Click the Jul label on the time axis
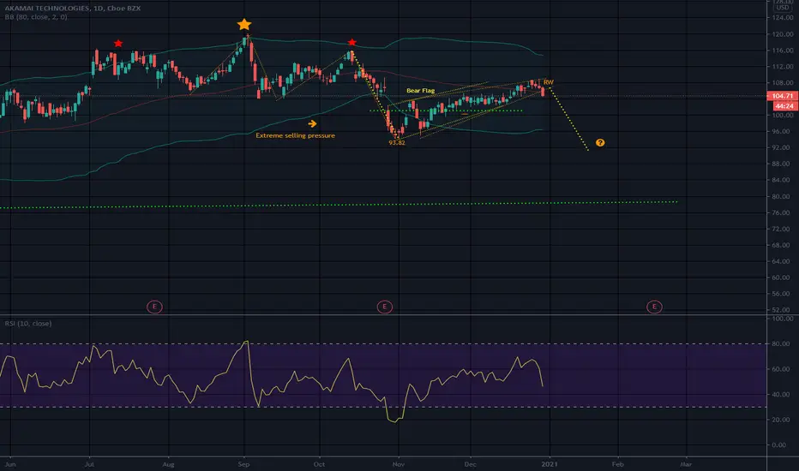 coord(90,464)
